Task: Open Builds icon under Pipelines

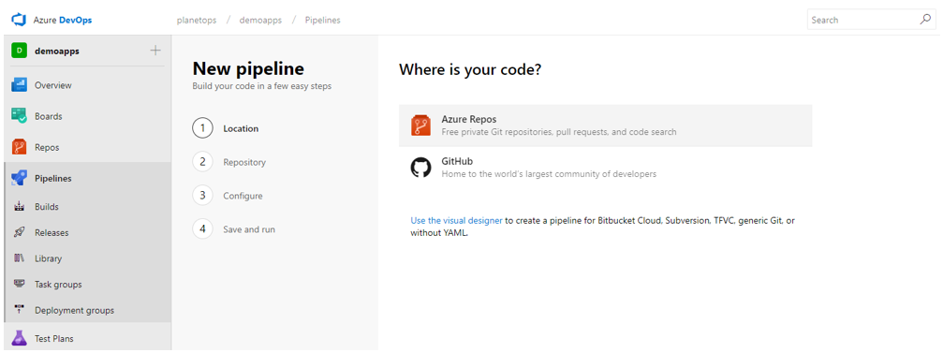Action: (x=20, y=207)
